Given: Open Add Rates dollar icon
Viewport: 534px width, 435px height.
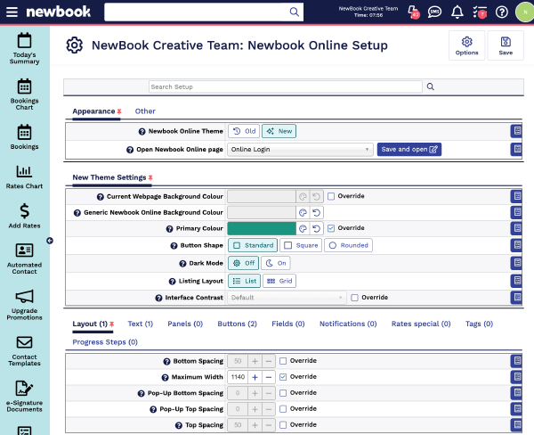Looking at the screenshot, I should 25,216.
